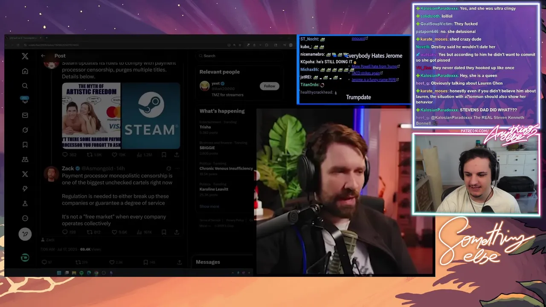This screenshot has width=546, height=307.
Task: Open Grok icon in sidebar
Action: pyautogui.click(x=25, y=130)
